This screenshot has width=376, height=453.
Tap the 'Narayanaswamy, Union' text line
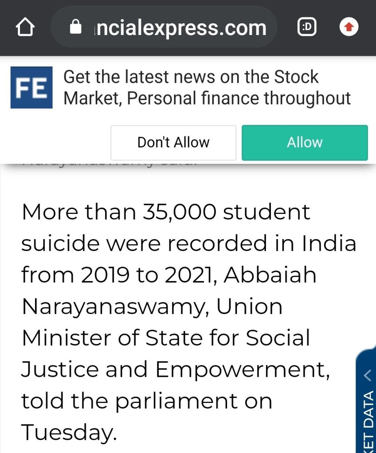[x=152, y=306]
